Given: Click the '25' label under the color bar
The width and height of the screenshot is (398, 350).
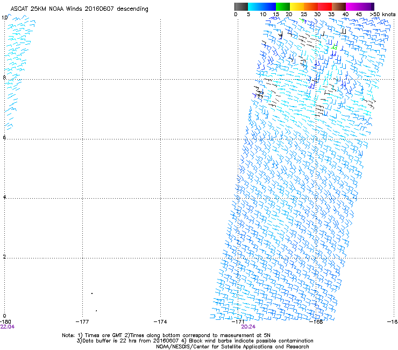Looking at the screenshot, I should point(304,15).
